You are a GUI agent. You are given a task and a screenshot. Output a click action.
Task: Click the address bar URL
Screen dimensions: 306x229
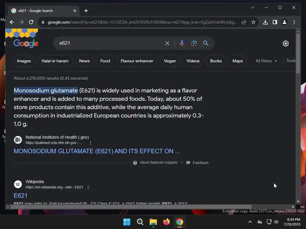click(x=142, y=22)
